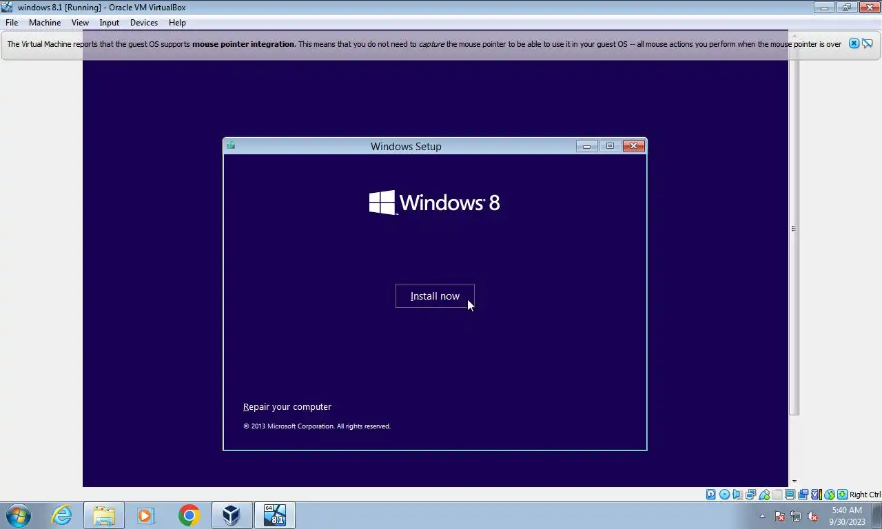This screenshot has height=529, width=882.
Task: Open Windows Explorer folder in taskbar
Action: [104, 515]
